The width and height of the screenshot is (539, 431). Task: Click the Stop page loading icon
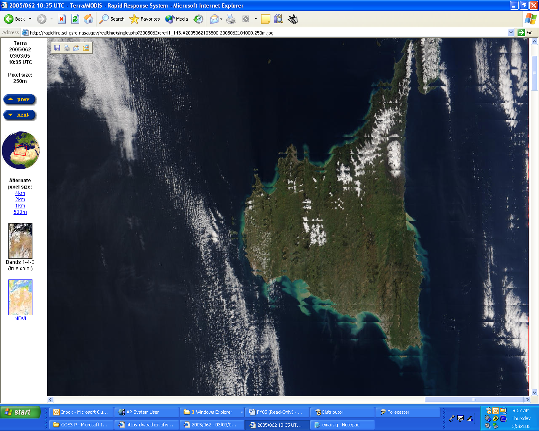click(61, 19)
